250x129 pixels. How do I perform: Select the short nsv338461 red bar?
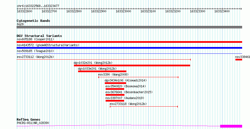pos(239,60)
